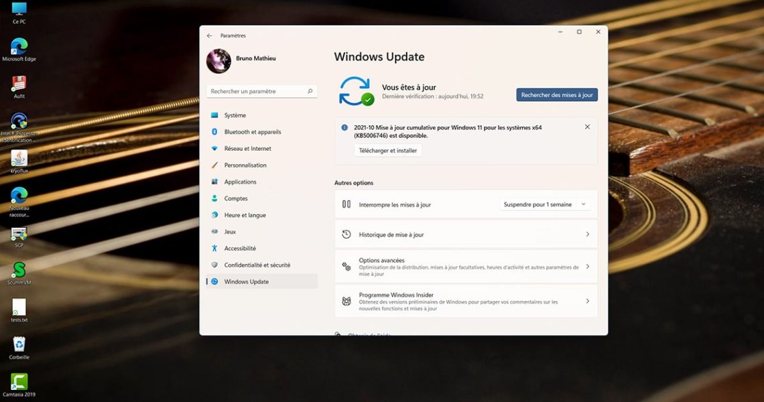The image size is (764, 402).
Task: Open the Suspendre pour 1 semaine dropdown
Action: pyautogui.click(x=545, y=204)
